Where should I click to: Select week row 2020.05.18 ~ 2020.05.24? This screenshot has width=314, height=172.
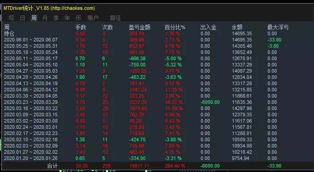[31, 52]
